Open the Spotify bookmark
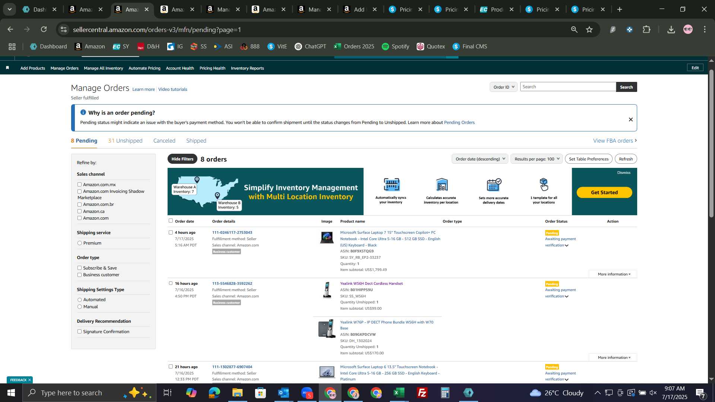The width and height of the screenshot is (715, 402). coord(395,47)
